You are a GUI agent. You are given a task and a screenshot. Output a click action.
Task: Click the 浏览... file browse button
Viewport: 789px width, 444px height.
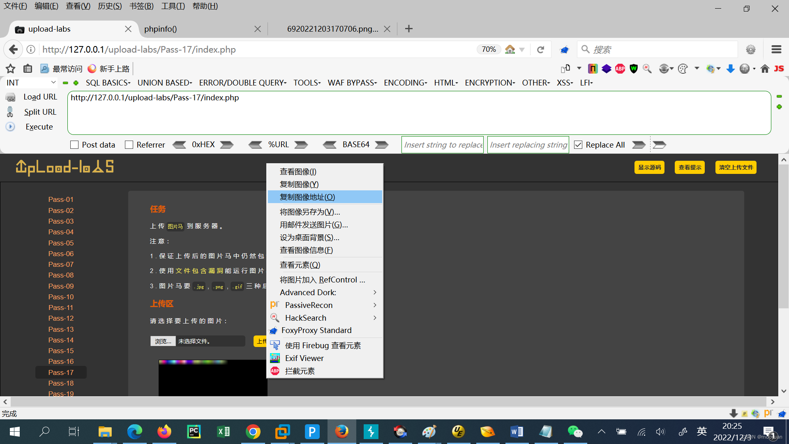tap(163, 341)
